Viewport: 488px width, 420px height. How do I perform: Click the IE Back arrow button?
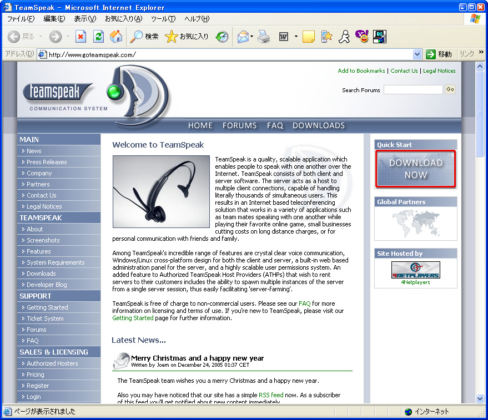(x=14, y=37)
